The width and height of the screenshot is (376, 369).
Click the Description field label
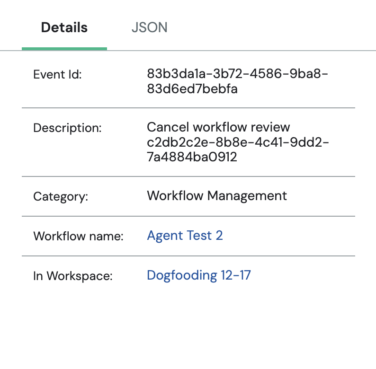67,128
